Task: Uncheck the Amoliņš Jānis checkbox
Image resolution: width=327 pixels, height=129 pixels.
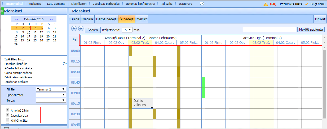Action: [7, 110]
